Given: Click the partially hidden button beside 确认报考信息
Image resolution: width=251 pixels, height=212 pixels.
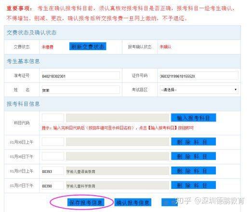Looking at the screenshot, I should tap(170, 203).
